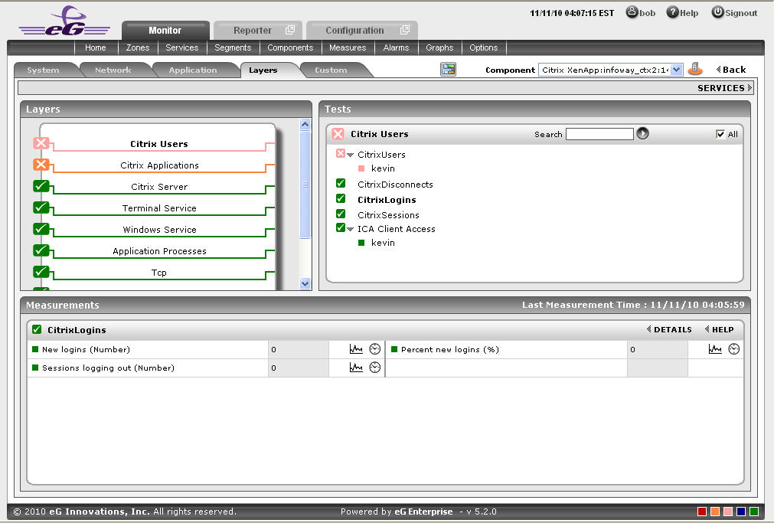Open the Component dropdown list

tap(676, 70)
